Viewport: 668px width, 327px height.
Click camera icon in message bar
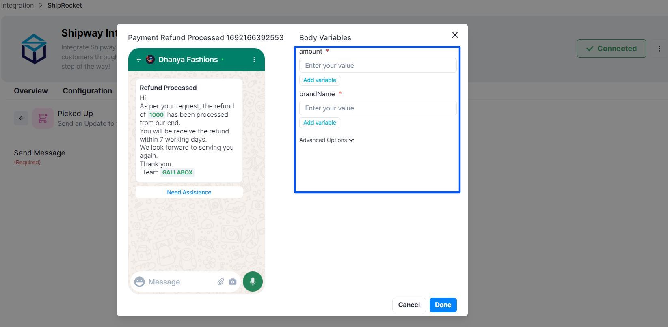[233, 282]
